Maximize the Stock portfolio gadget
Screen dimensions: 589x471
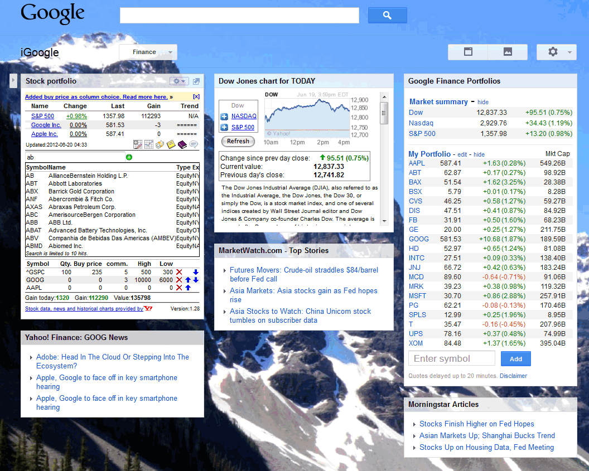pyautogui.click(x=196, y=81)
